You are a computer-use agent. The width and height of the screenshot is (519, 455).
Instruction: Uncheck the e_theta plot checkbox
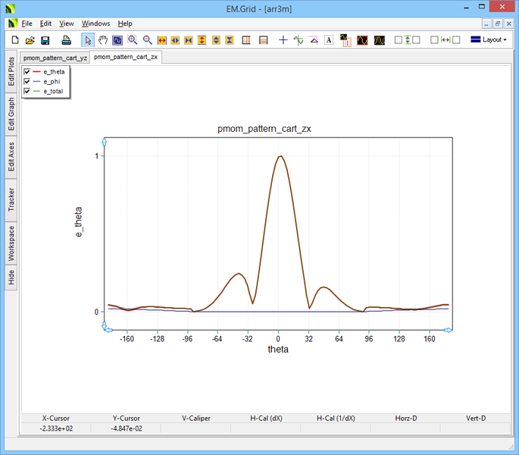coord(27,71)
